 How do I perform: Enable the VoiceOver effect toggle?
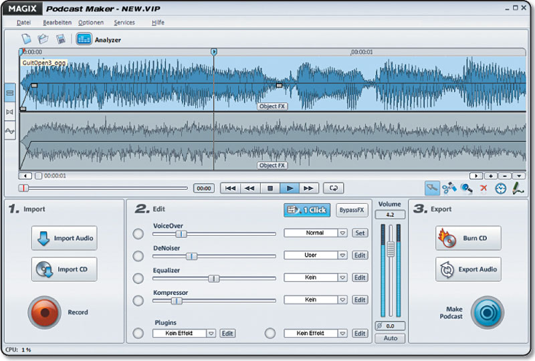pos(138,233)
